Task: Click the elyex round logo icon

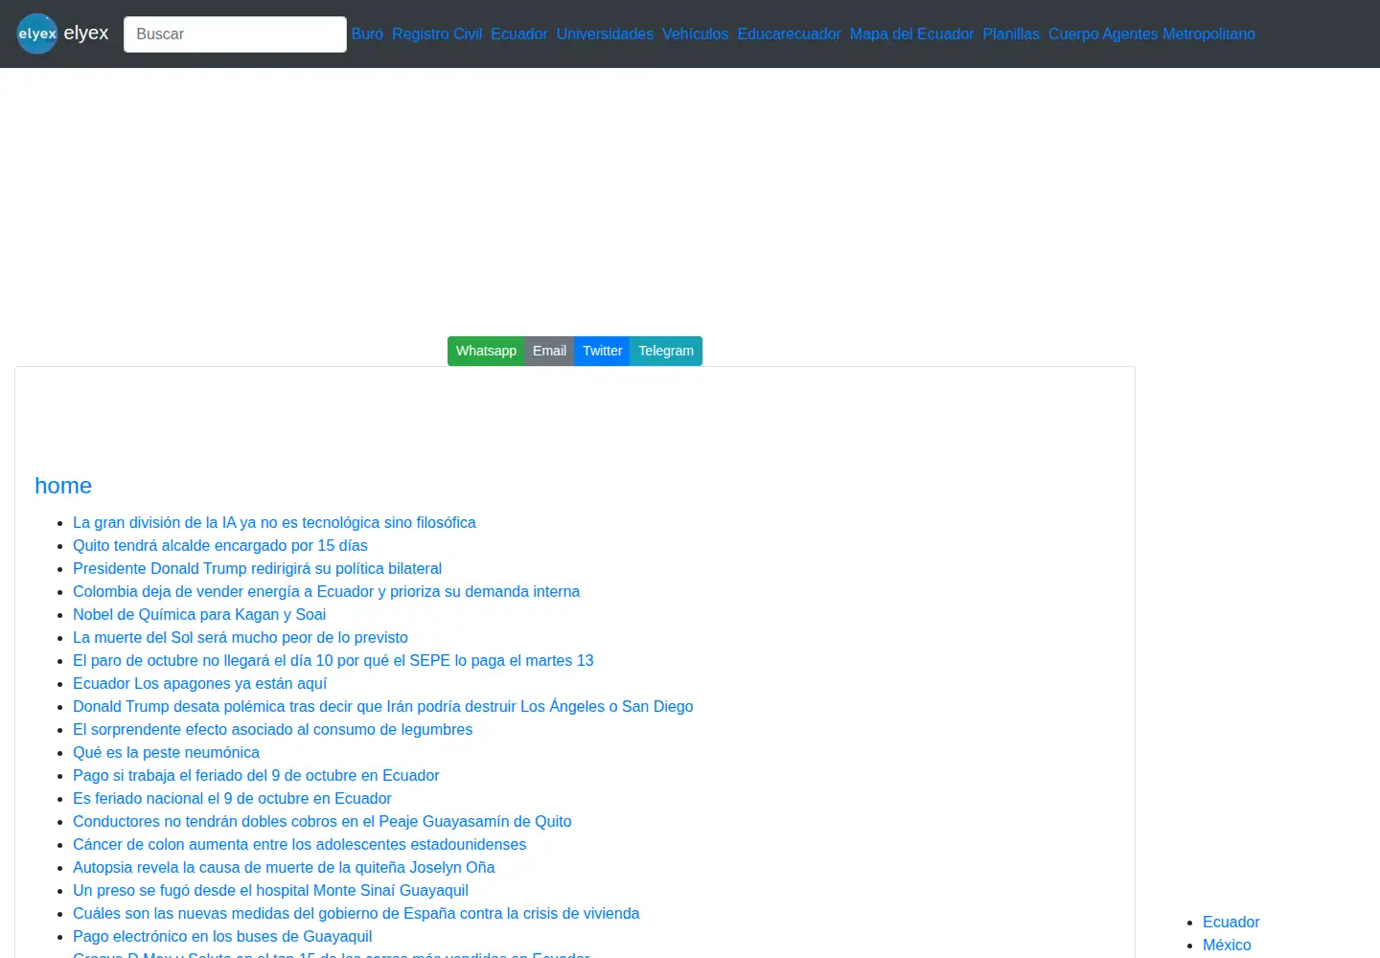Action: (x=37, y=34)
